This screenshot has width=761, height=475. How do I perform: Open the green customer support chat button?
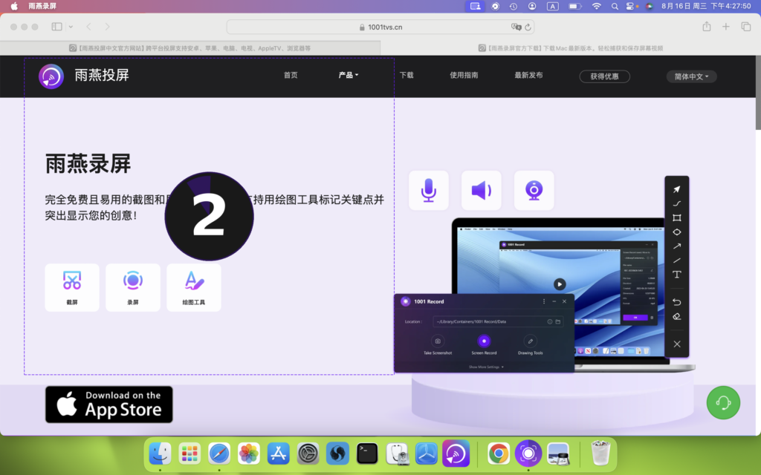coord(723,402)
